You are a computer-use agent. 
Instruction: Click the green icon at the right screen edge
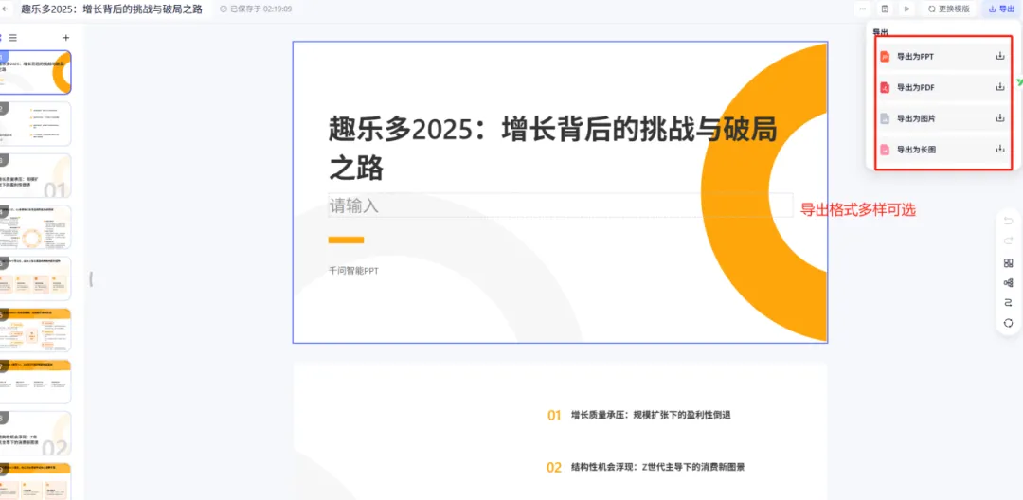click(1019, 82)
